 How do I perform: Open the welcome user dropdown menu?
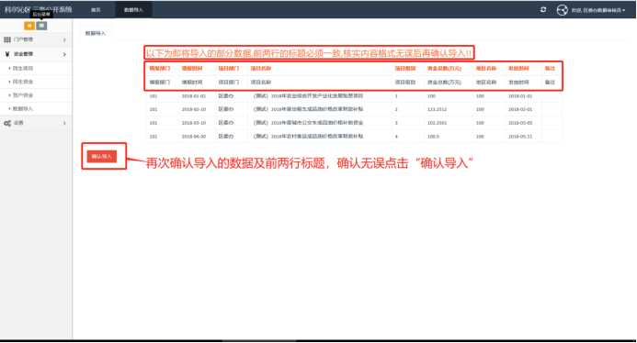tap(598, 10)
